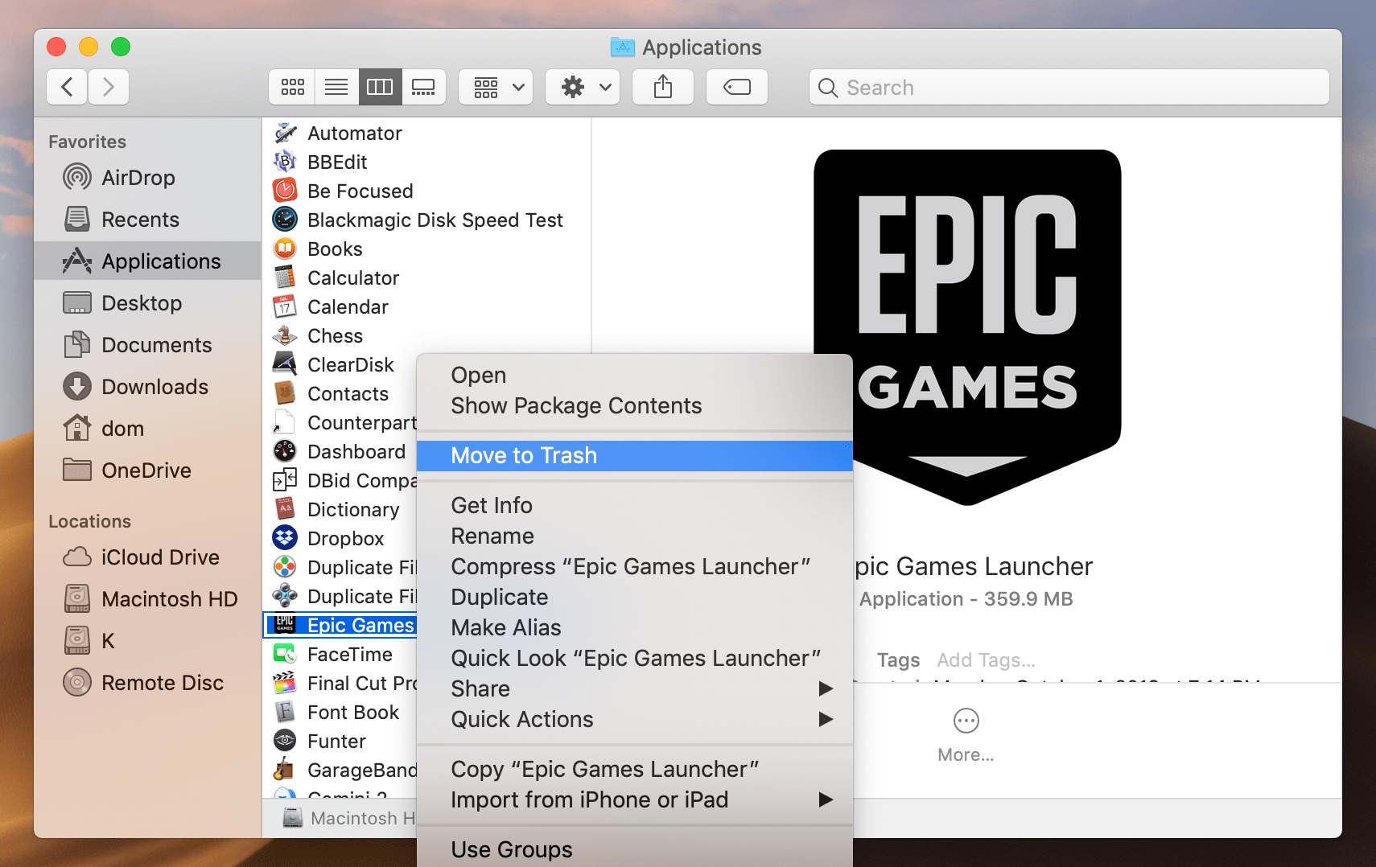This screenshot has height=867, width=1376.
Task: Click the More… button in preview
Action: 966,735
